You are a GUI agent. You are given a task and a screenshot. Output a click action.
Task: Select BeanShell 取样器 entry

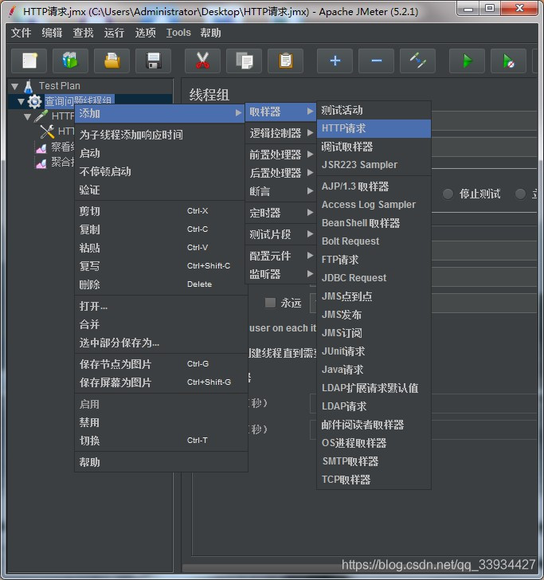374,223
